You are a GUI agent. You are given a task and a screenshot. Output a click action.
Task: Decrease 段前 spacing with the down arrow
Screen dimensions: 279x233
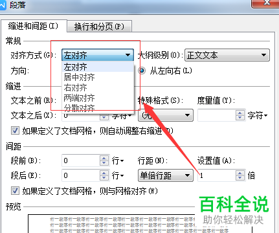click(104, 163)
